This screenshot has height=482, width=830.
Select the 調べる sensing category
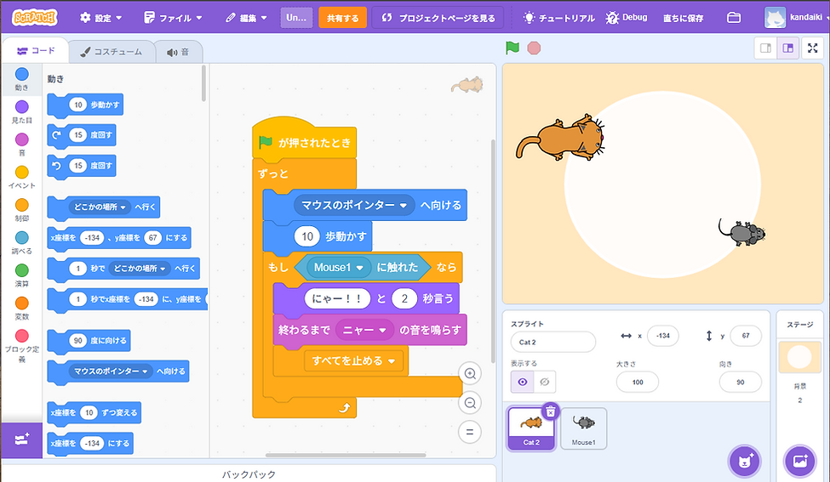click(x=21, y=242)
